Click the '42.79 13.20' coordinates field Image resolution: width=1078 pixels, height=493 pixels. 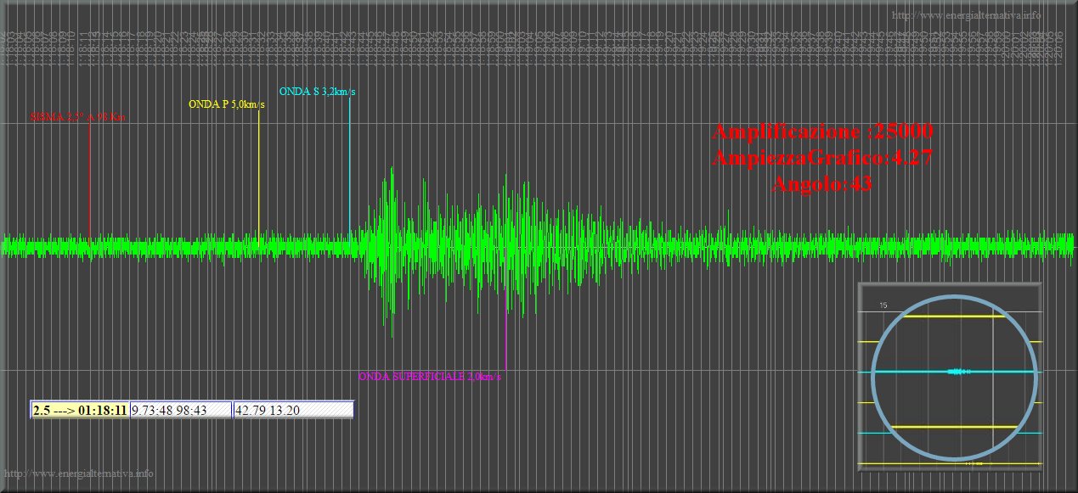[293, 410]
